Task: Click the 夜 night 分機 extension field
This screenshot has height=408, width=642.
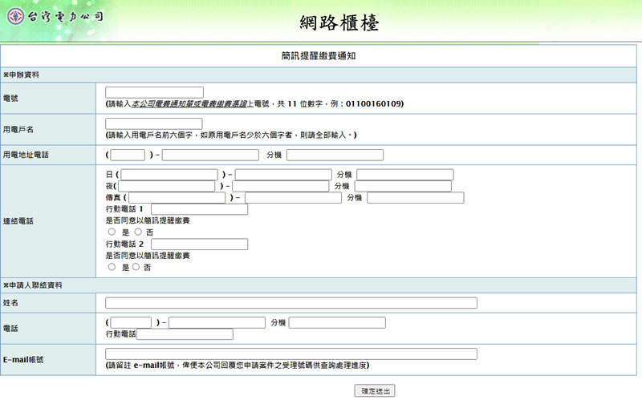Action: click(x=403, y=186)
